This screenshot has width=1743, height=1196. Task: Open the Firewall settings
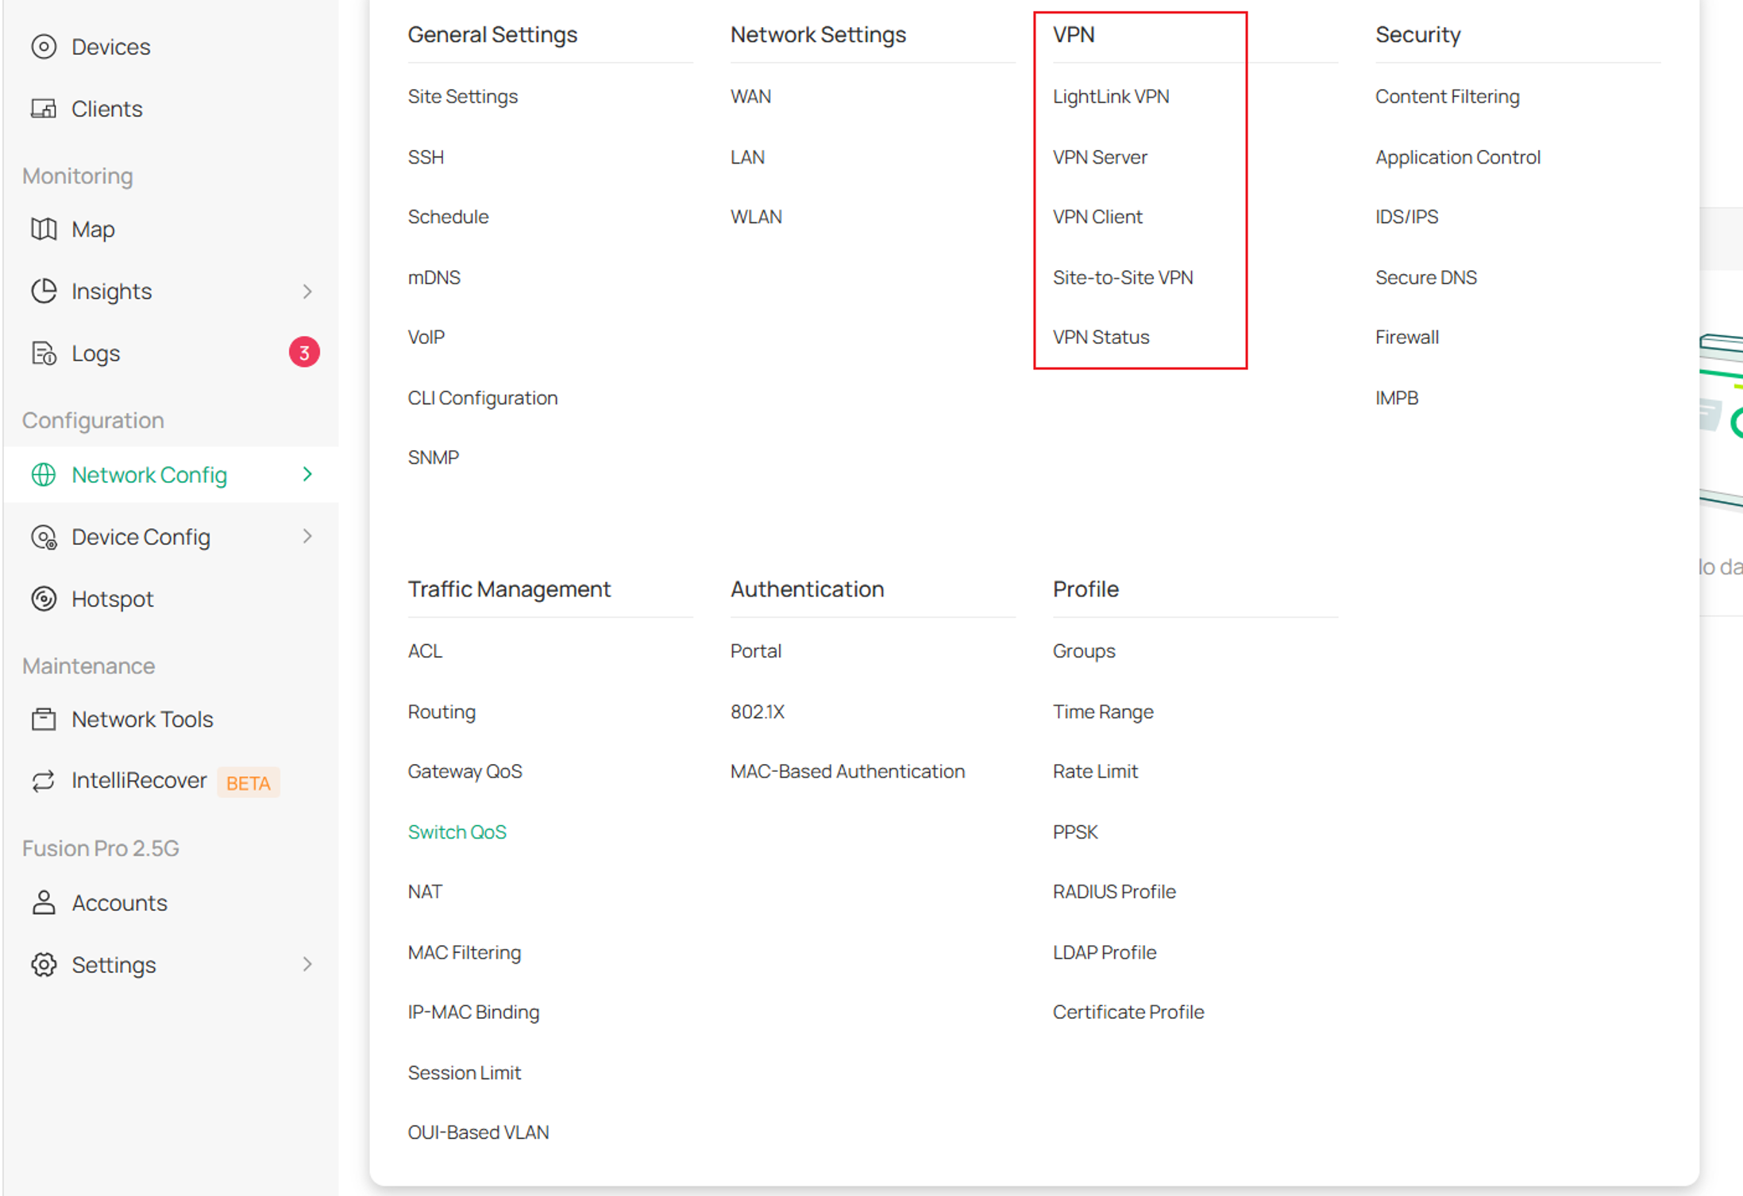1406,338
